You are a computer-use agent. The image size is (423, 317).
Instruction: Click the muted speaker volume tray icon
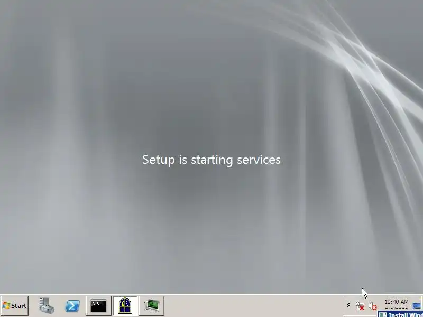pyautogui.click(x=373, y=306)
